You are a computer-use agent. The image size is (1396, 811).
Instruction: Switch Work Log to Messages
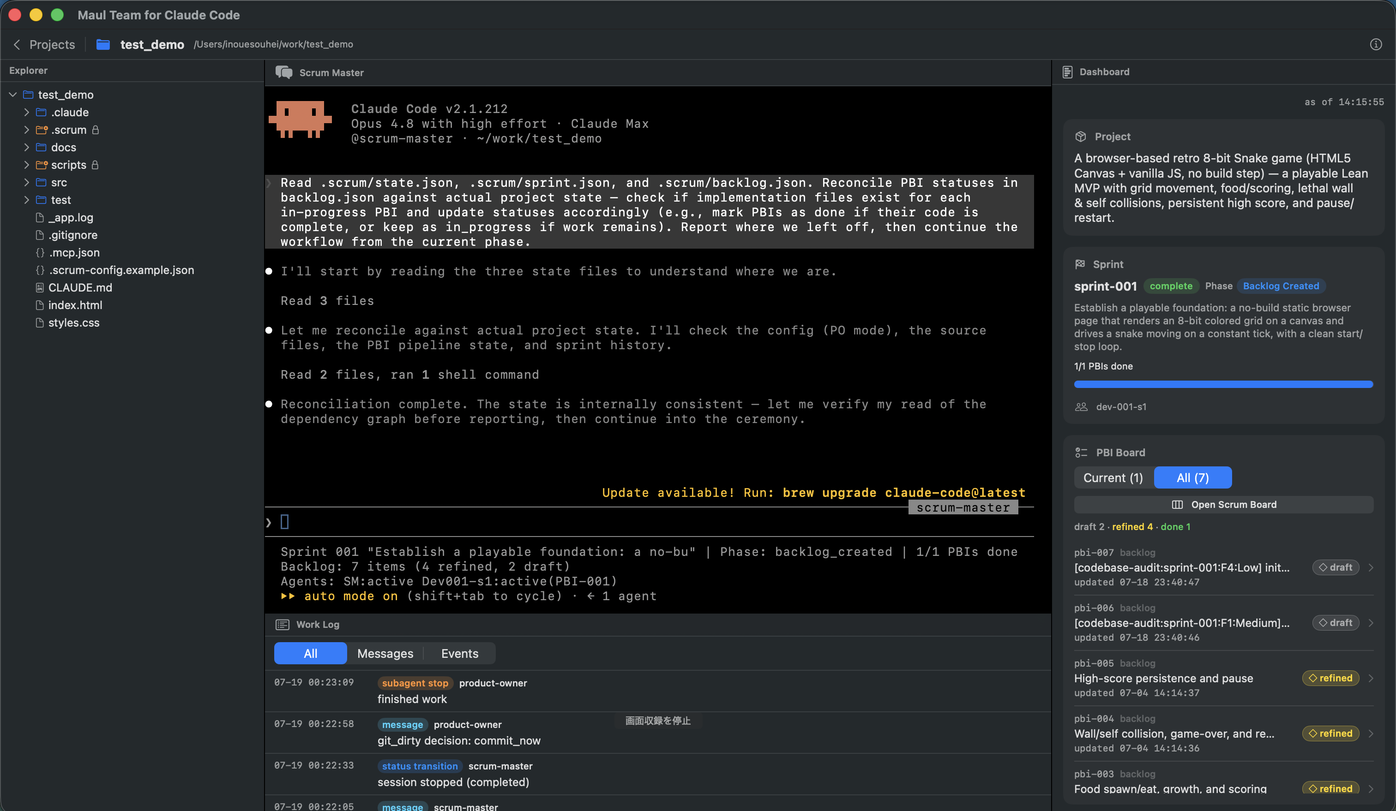(x=385, y=653)
